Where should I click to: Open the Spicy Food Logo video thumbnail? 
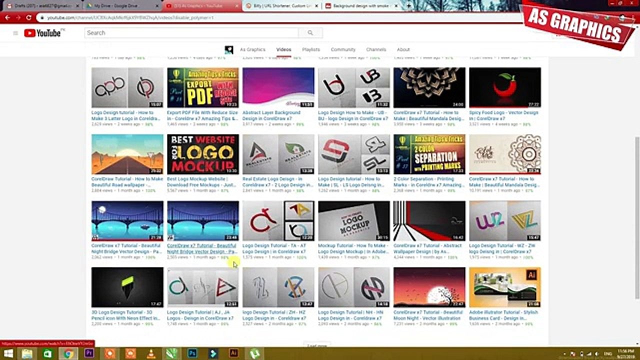click(x=505, y=87)
